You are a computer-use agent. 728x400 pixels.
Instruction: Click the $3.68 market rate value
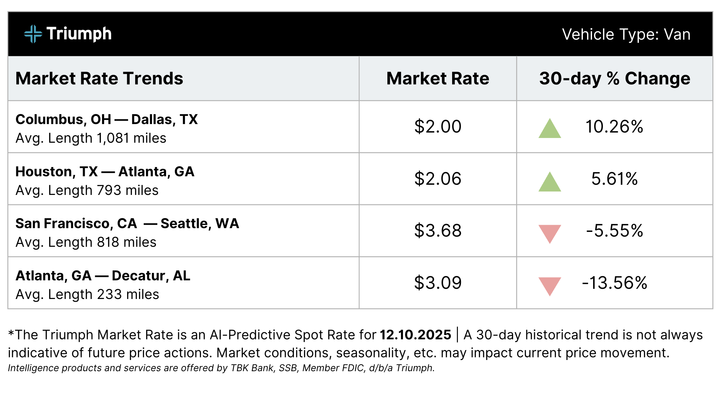click(x=438, y=231)
